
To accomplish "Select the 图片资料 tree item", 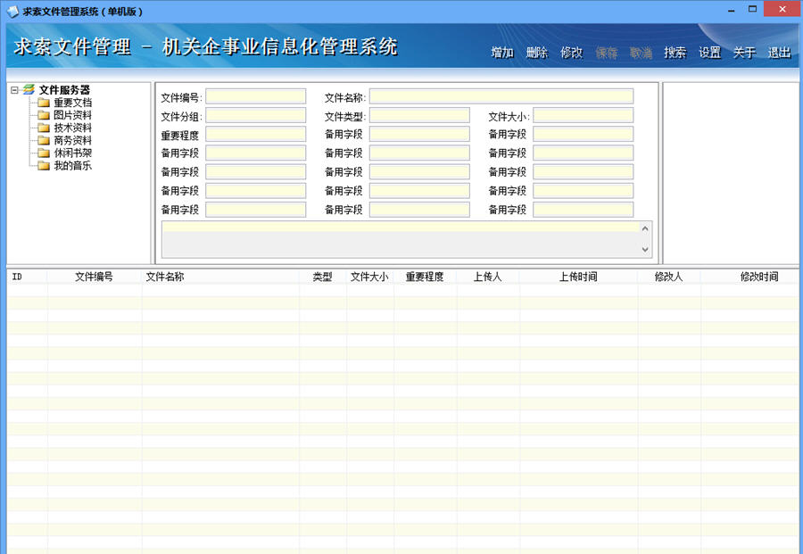I will 73,115.
